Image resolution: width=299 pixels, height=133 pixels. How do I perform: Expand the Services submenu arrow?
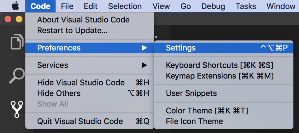[x=145, y=65]
